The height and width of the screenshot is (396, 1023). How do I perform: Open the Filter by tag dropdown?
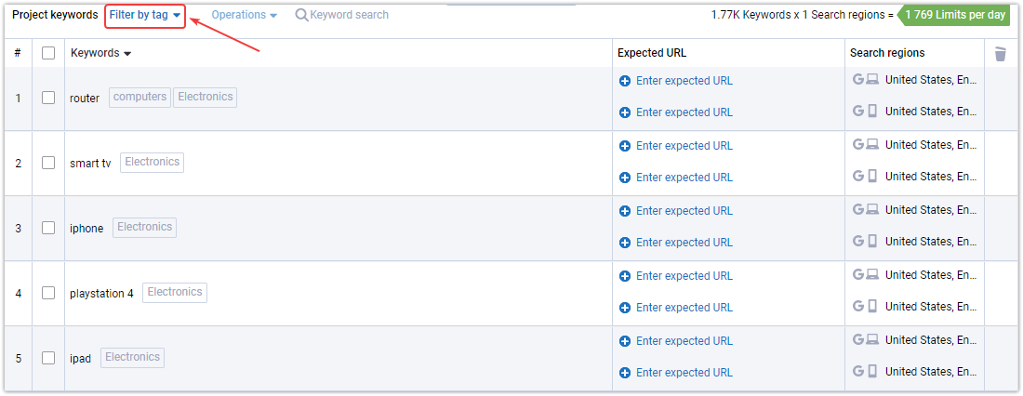coord(145,15)
